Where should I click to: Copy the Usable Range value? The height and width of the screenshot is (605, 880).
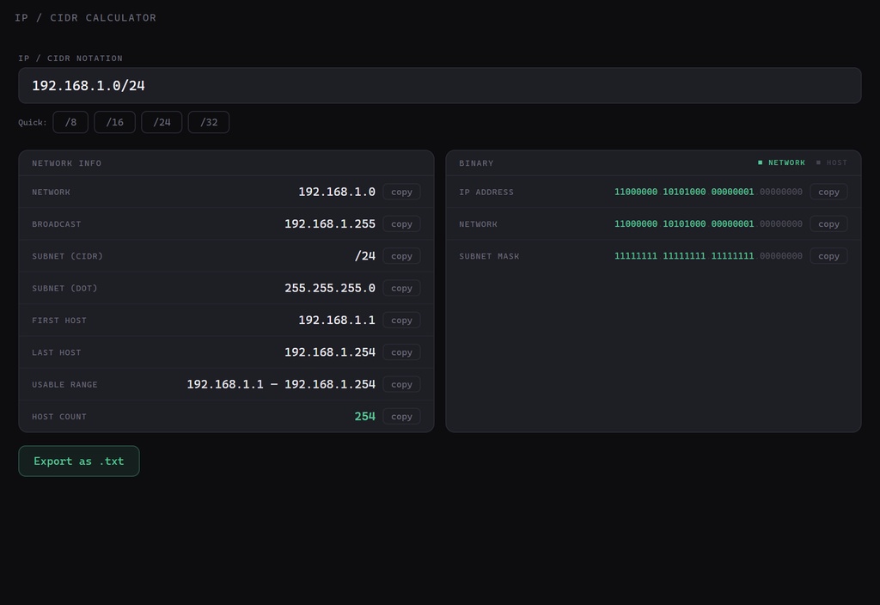point(401,384)
